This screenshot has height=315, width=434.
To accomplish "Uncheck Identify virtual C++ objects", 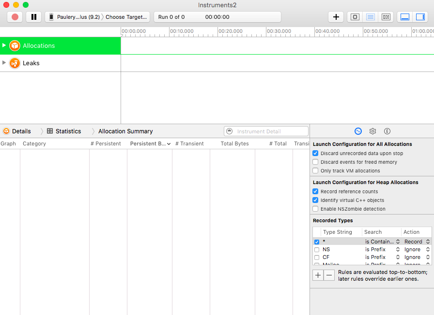I will (315, 200).
